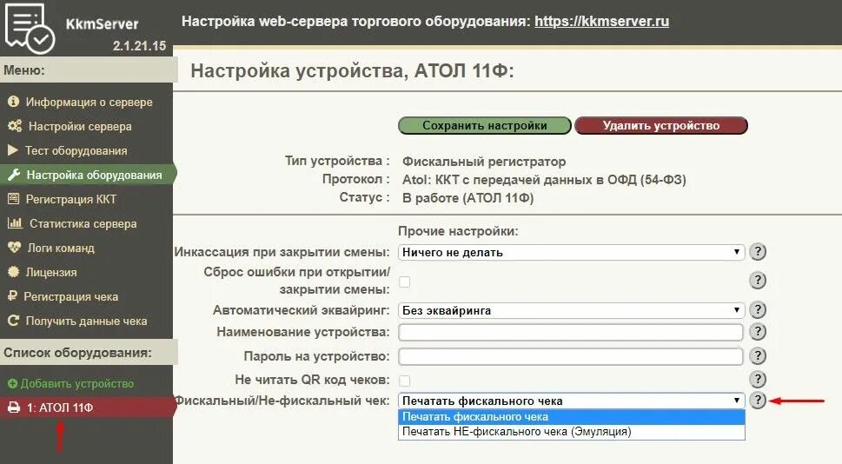Click version number 2.1.21.15
Viewport: 842px width, 464px height.
pyautogui.click(x=139, y=46)
